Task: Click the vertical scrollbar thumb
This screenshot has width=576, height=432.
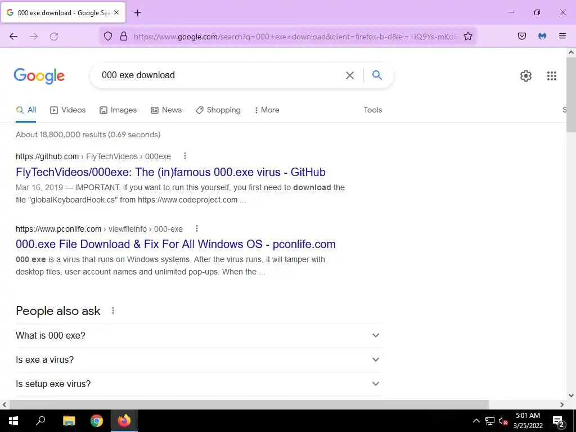Action: (x=571, y=94)
